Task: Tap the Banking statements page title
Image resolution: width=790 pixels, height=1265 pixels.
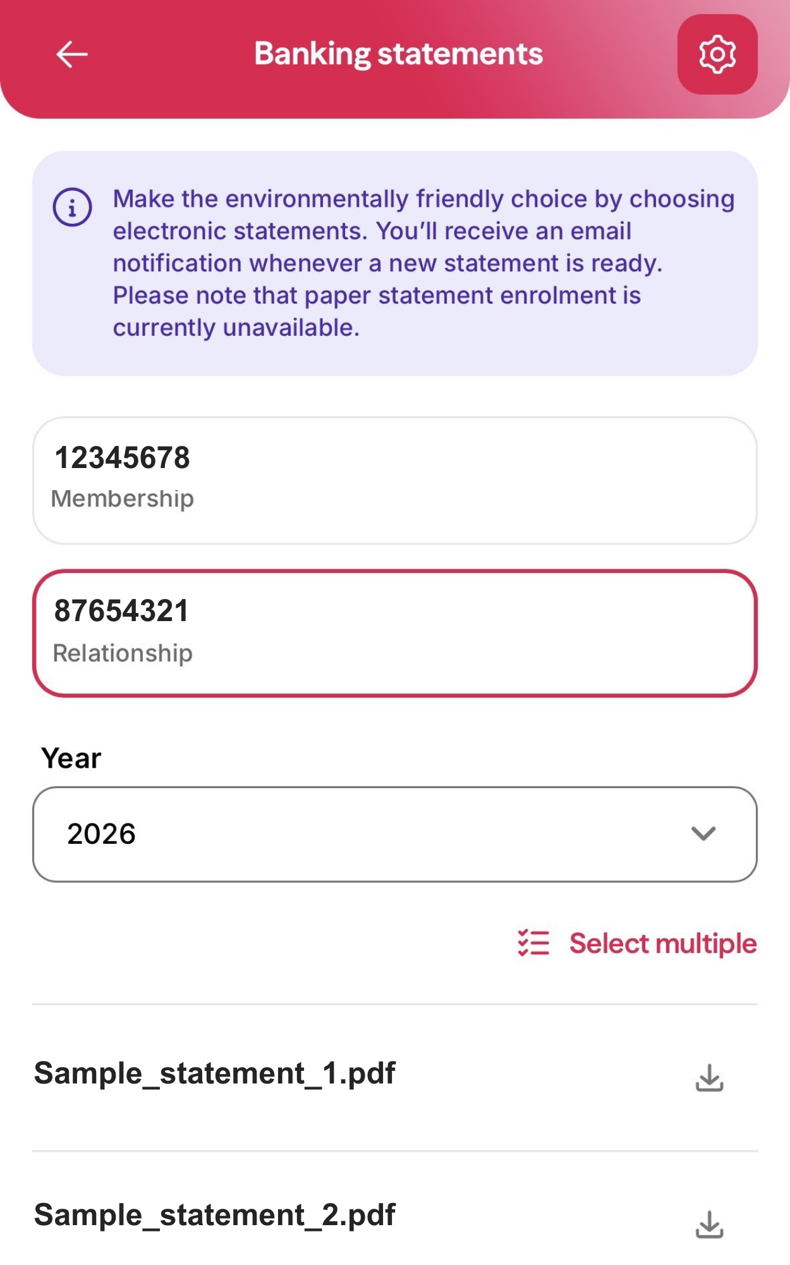Action: (398, 54)
